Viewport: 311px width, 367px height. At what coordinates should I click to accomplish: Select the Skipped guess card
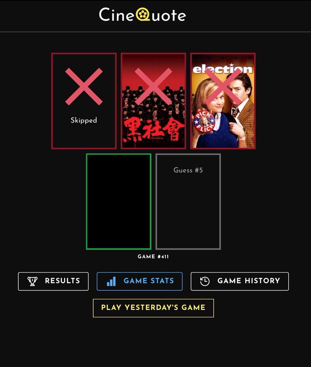(x=84, y=101)
